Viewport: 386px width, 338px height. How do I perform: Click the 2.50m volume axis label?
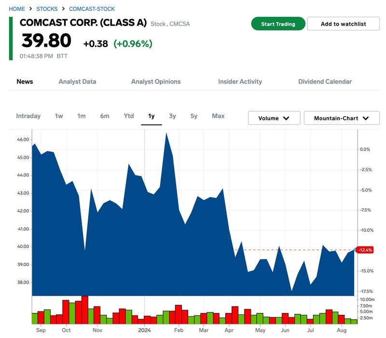pos(366,318)
